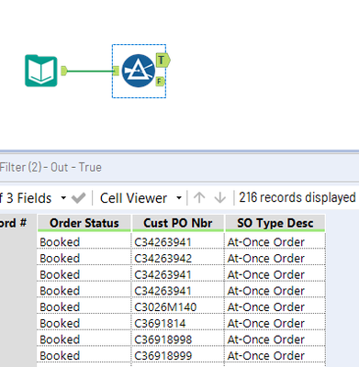Open the 3 Fields dropdown
The height and width of the screenshot is (367, 359).
tap(63, 198)
